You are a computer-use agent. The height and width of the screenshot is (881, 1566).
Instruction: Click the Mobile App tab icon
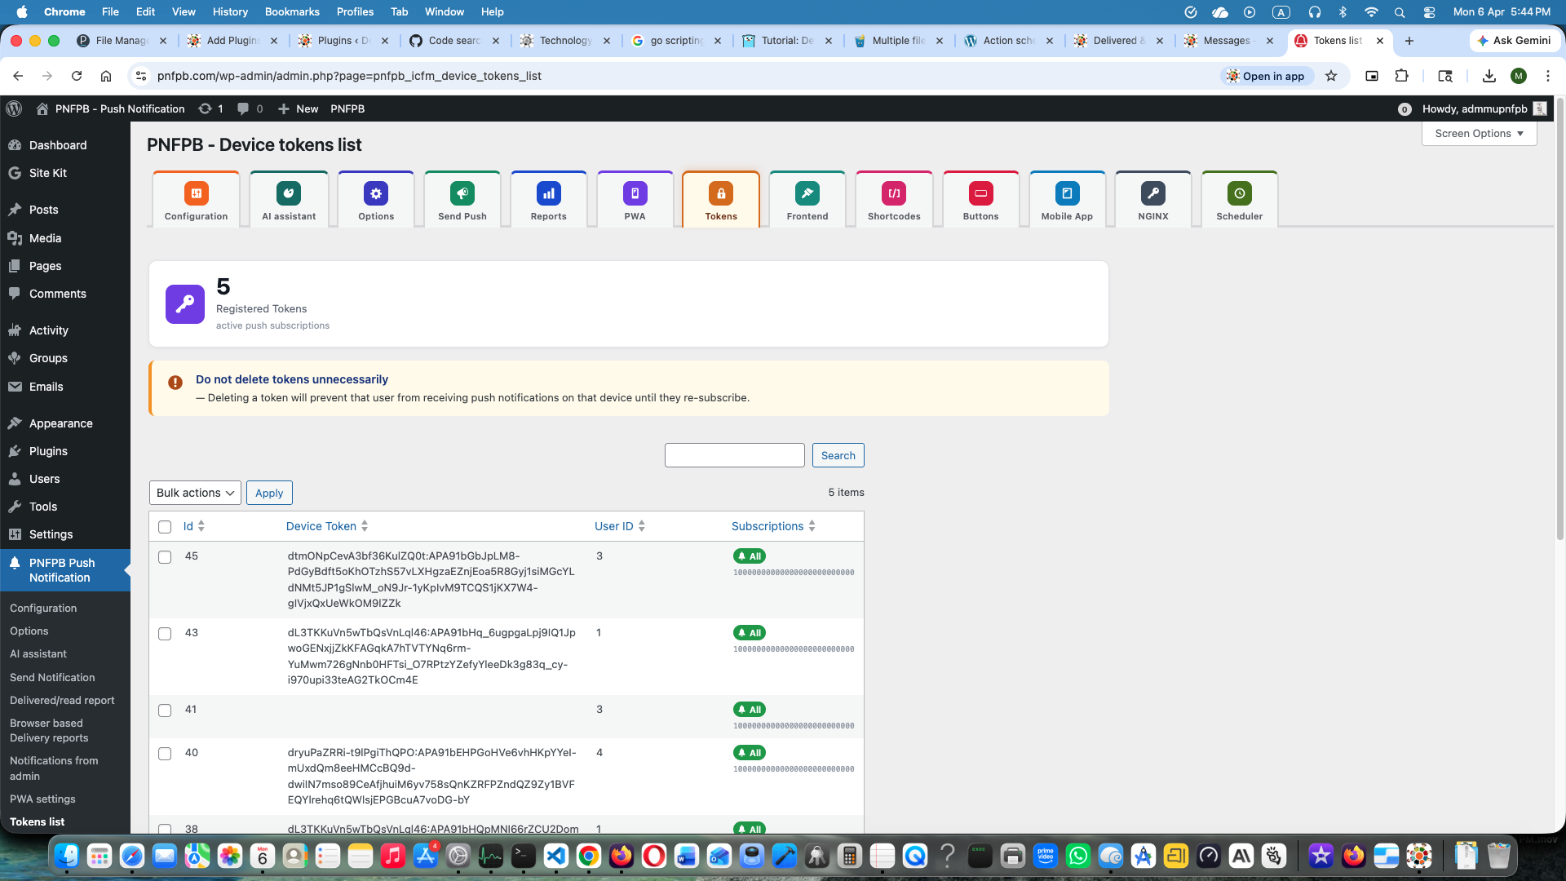[1066, 194]
